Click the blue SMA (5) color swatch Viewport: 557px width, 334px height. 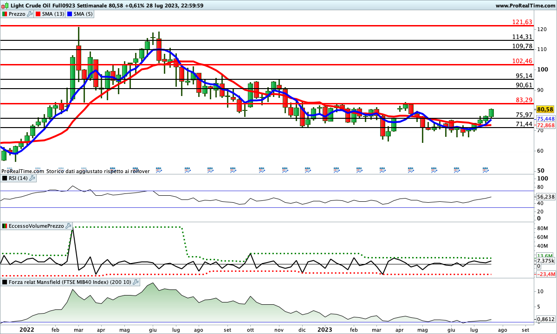70,14
